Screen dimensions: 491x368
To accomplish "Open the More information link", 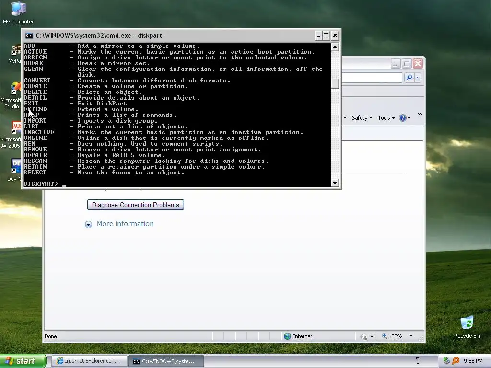I will click(125, 224).
